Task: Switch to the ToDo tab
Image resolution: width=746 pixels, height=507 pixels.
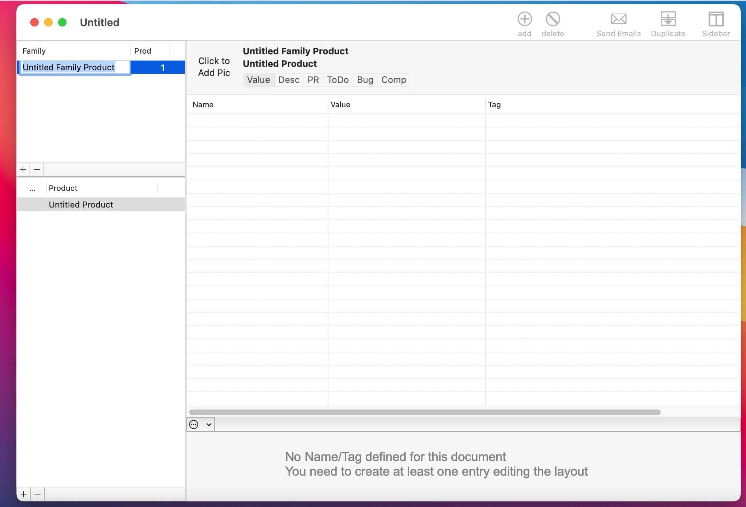Action: click(x=337, y=80)
